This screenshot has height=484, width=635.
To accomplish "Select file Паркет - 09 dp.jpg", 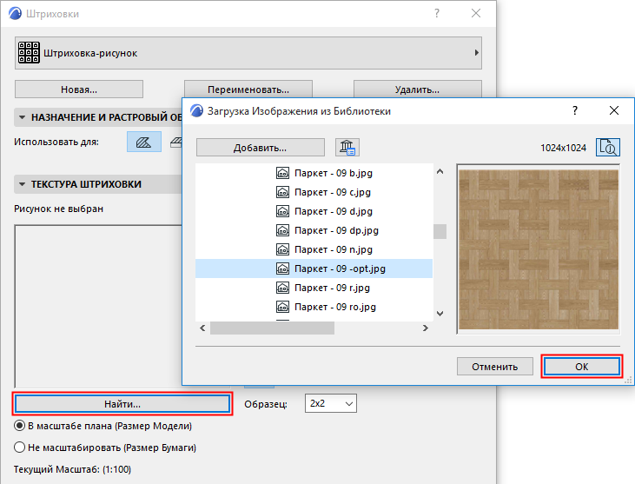I will [314, 230].
